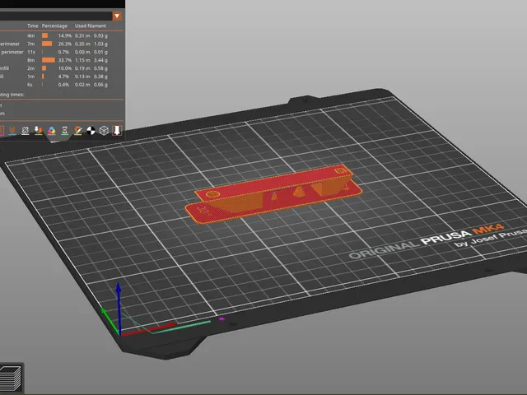Click the perimeter label in the 11s row
This screenshot has height=395, width=527.
coord(12,52)
